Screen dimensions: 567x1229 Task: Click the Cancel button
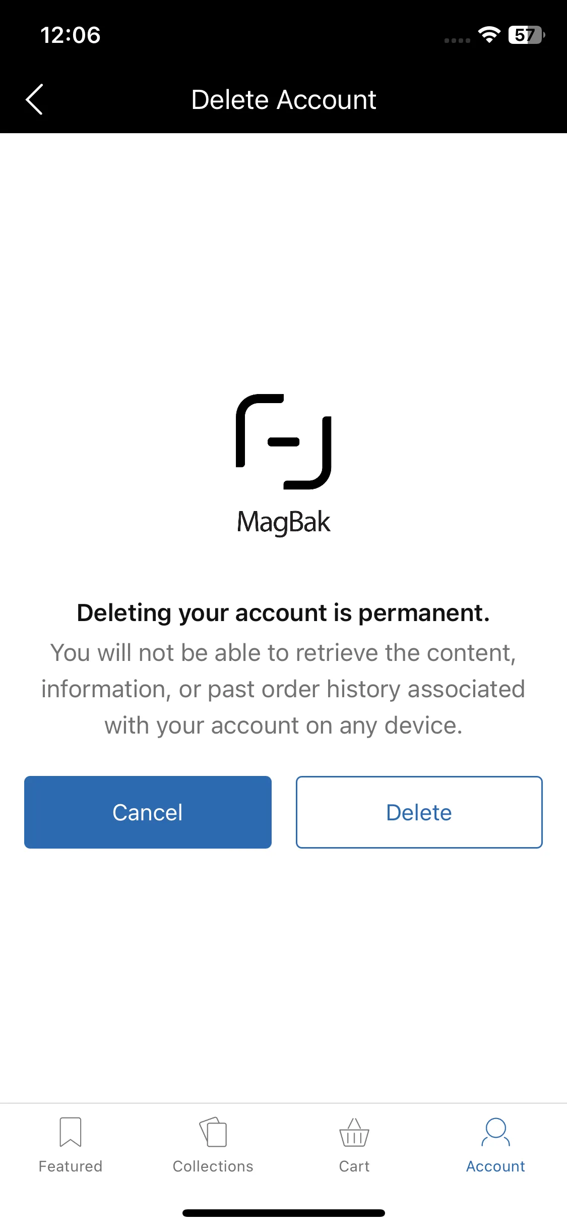tap(148, 812)
